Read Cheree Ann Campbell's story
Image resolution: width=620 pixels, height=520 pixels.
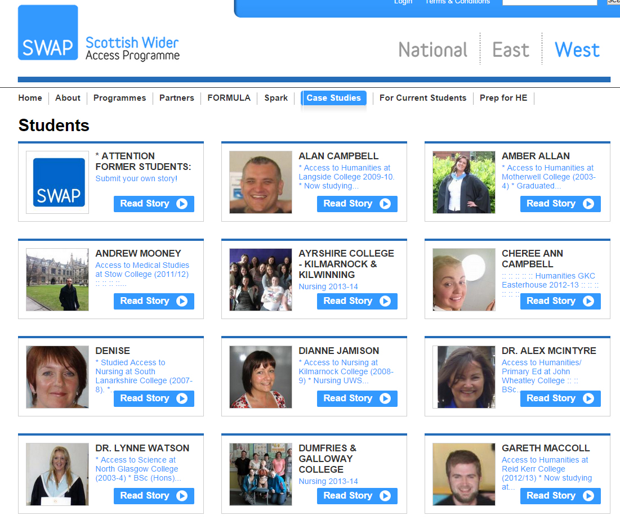click(560, 301)
